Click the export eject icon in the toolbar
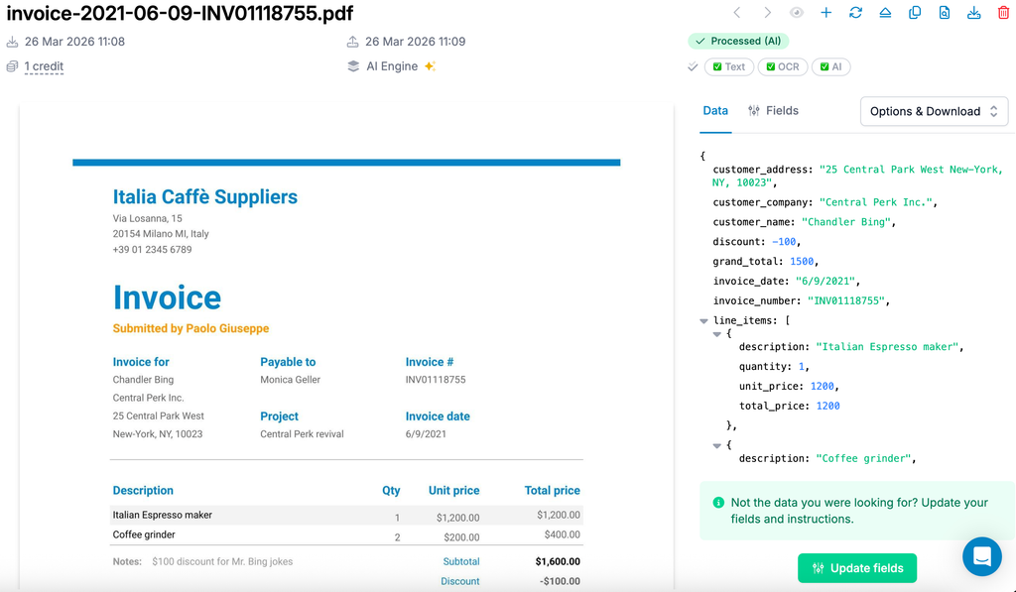Image resolution: width=1016 pixels, height=592 pixels. tap(885, 13)
